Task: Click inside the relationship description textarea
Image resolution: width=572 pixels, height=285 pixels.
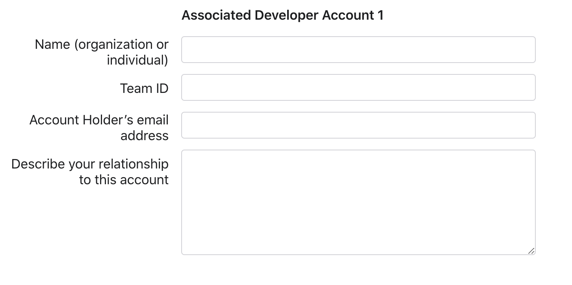Action: point(358,202)
